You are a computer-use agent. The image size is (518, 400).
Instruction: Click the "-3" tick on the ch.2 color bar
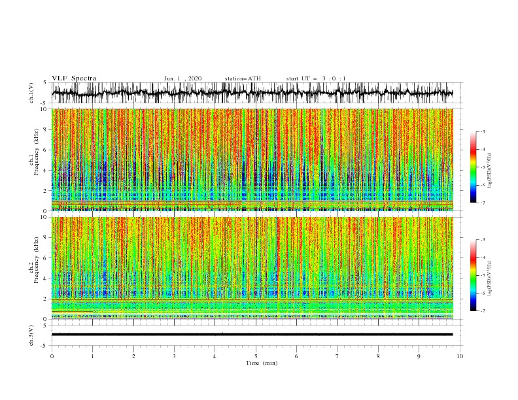click(x=482, y=240)
